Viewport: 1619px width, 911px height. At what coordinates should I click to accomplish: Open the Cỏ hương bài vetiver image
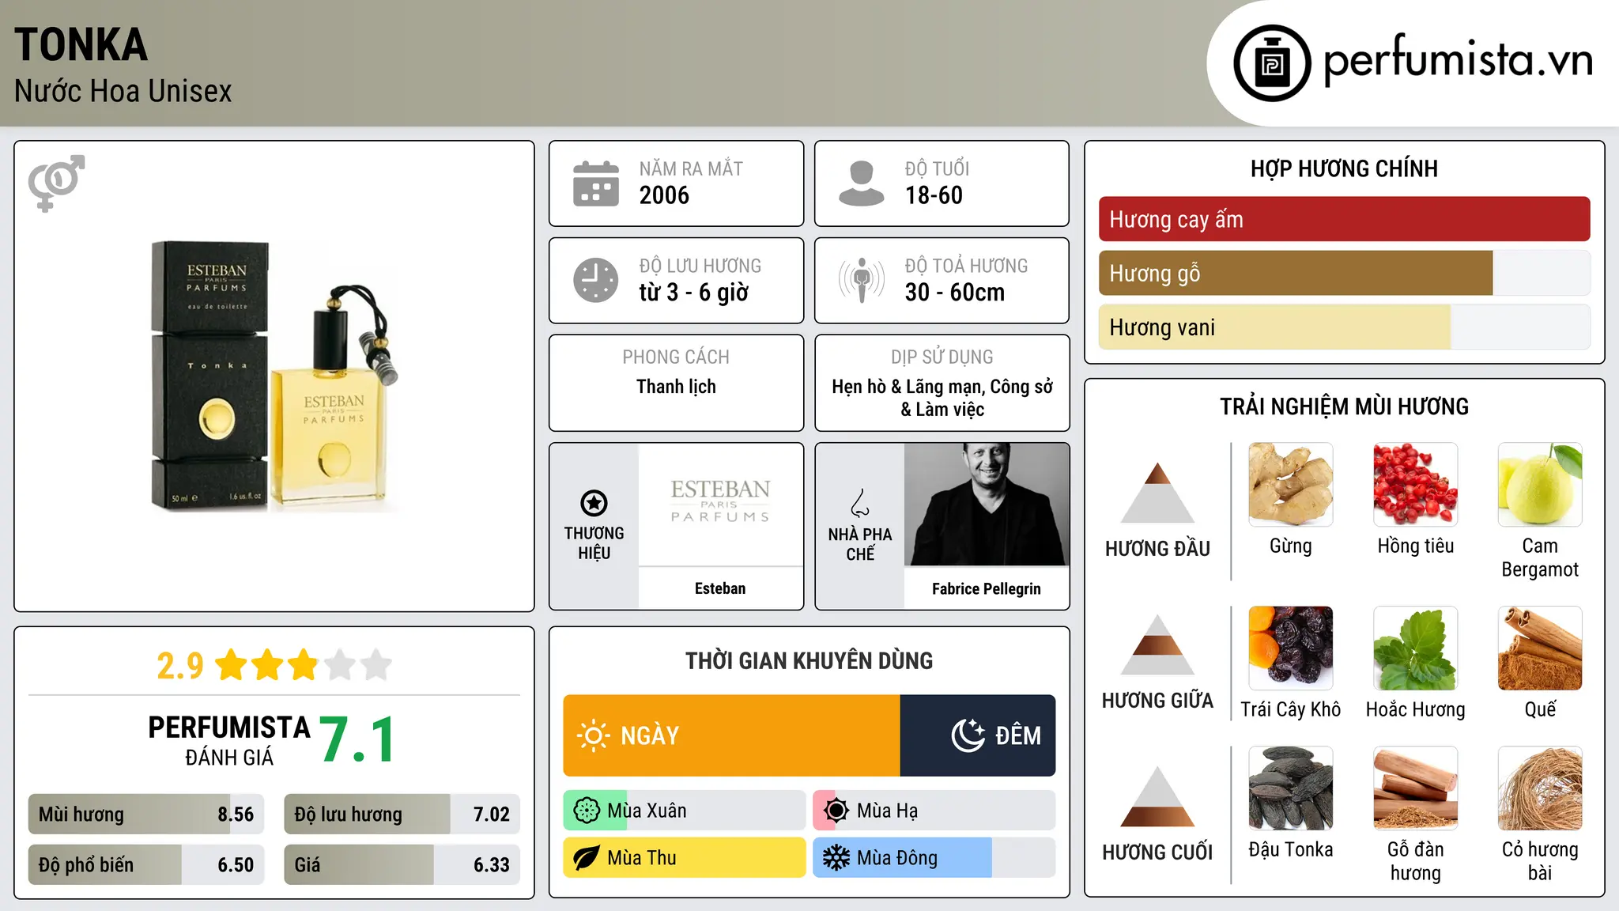coord(1540,788)
